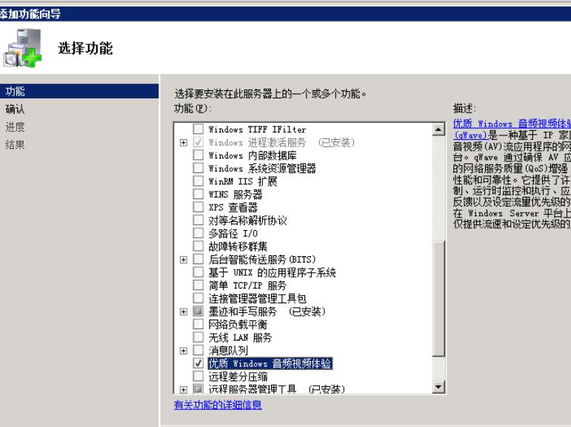Expand 墨迹和手写服务 tree node
The width and height of the screenshot is (571, 427).
(x=184, y=312)
